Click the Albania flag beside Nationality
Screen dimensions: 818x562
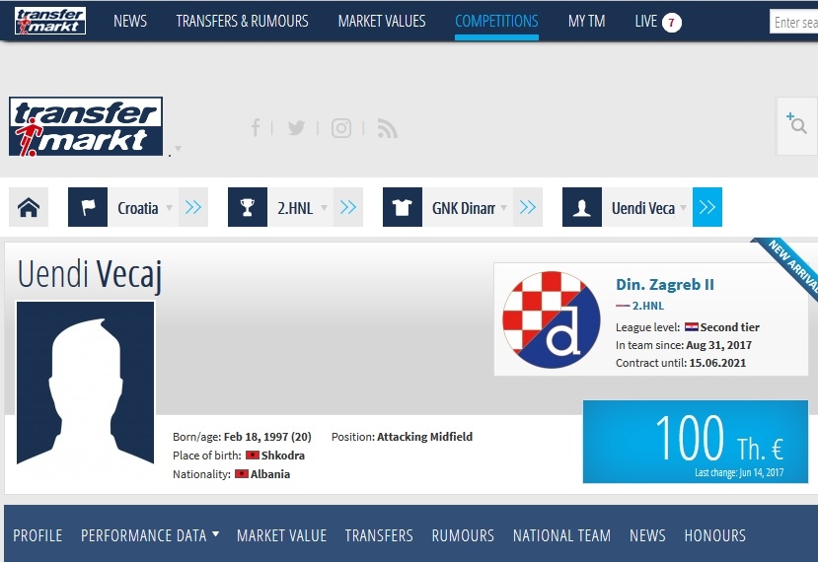(x=242, y=474)
